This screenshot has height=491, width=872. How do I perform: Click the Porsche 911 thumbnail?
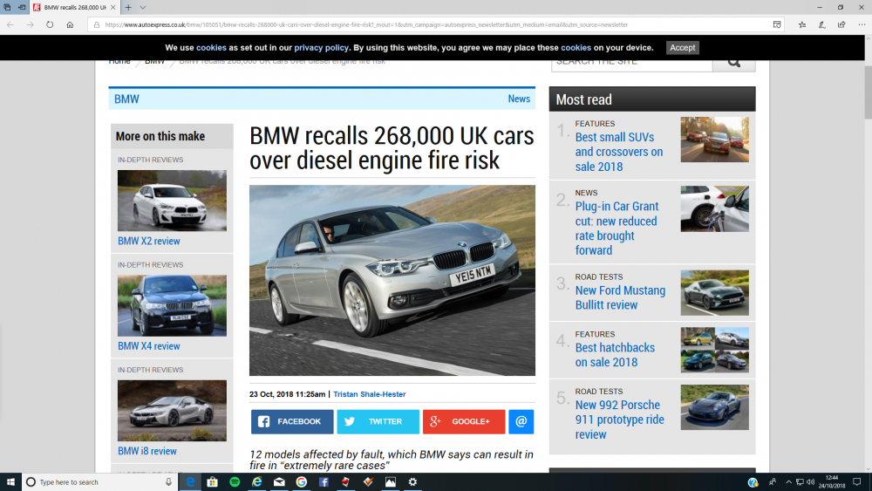point(715,407)
